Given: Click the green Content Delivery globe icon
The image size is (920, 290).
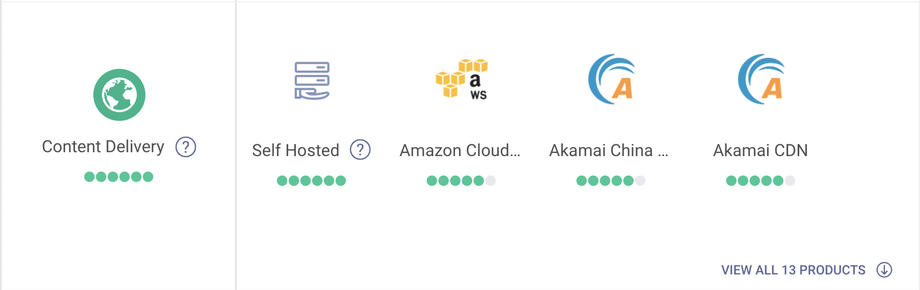Looking at the screenshot, I should pyautogui.click(x=119, y=95).
